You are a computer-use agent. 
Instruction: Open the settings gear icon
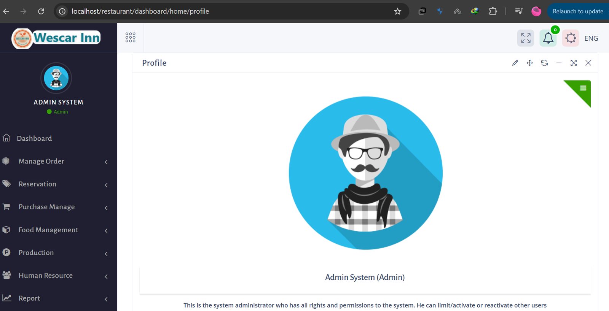pyautogui.click(x=571, y=38)
